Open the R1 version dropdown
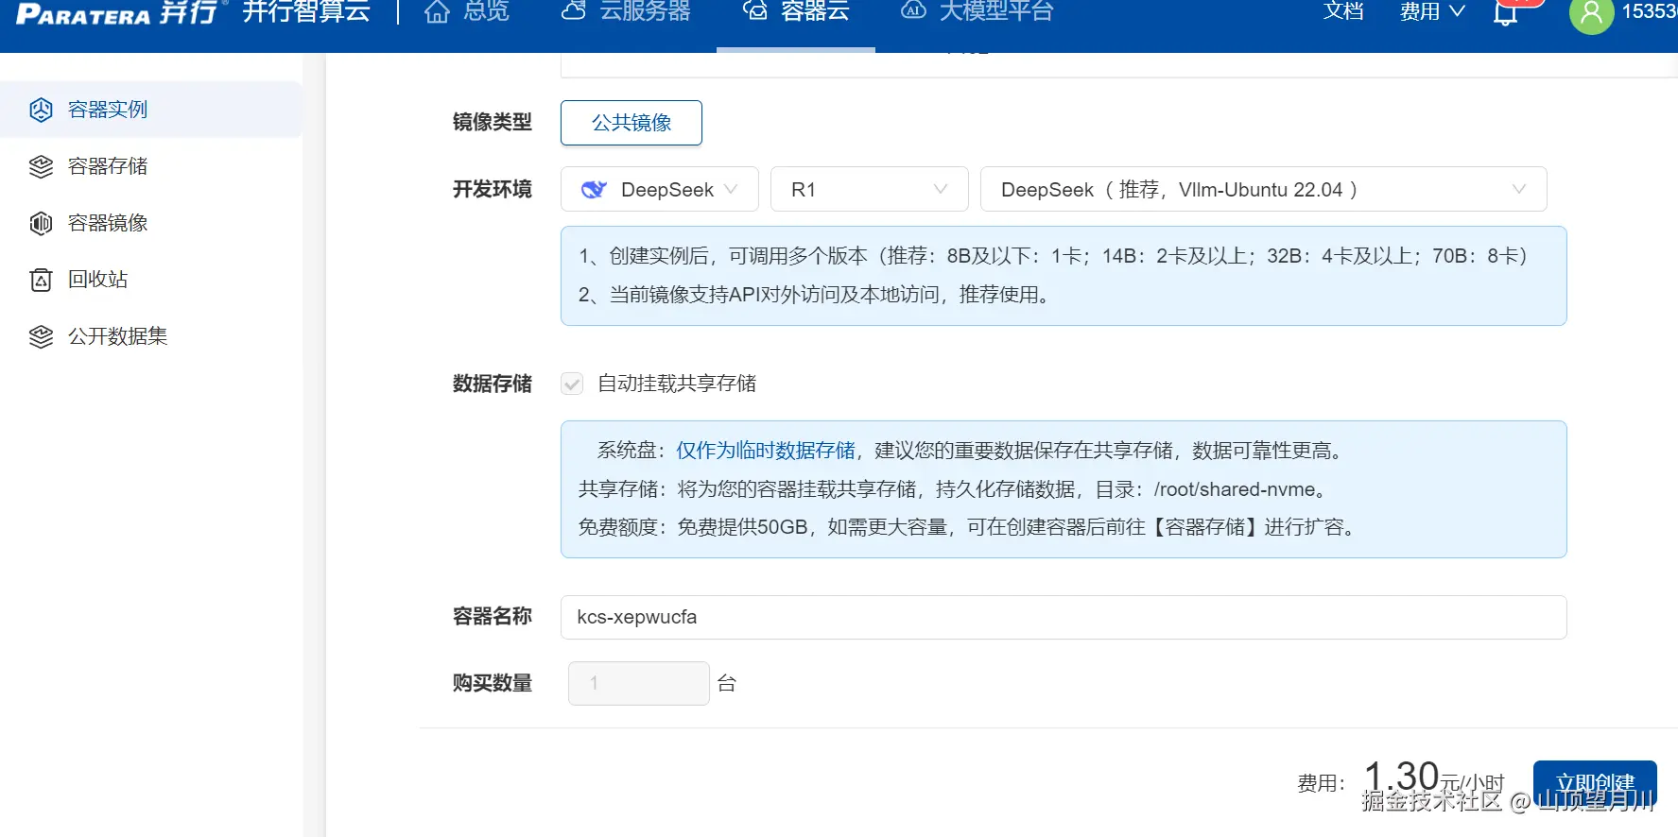The width and height of the screenshot is (1678, 837). pyautogui.click(x=870, y=189)
